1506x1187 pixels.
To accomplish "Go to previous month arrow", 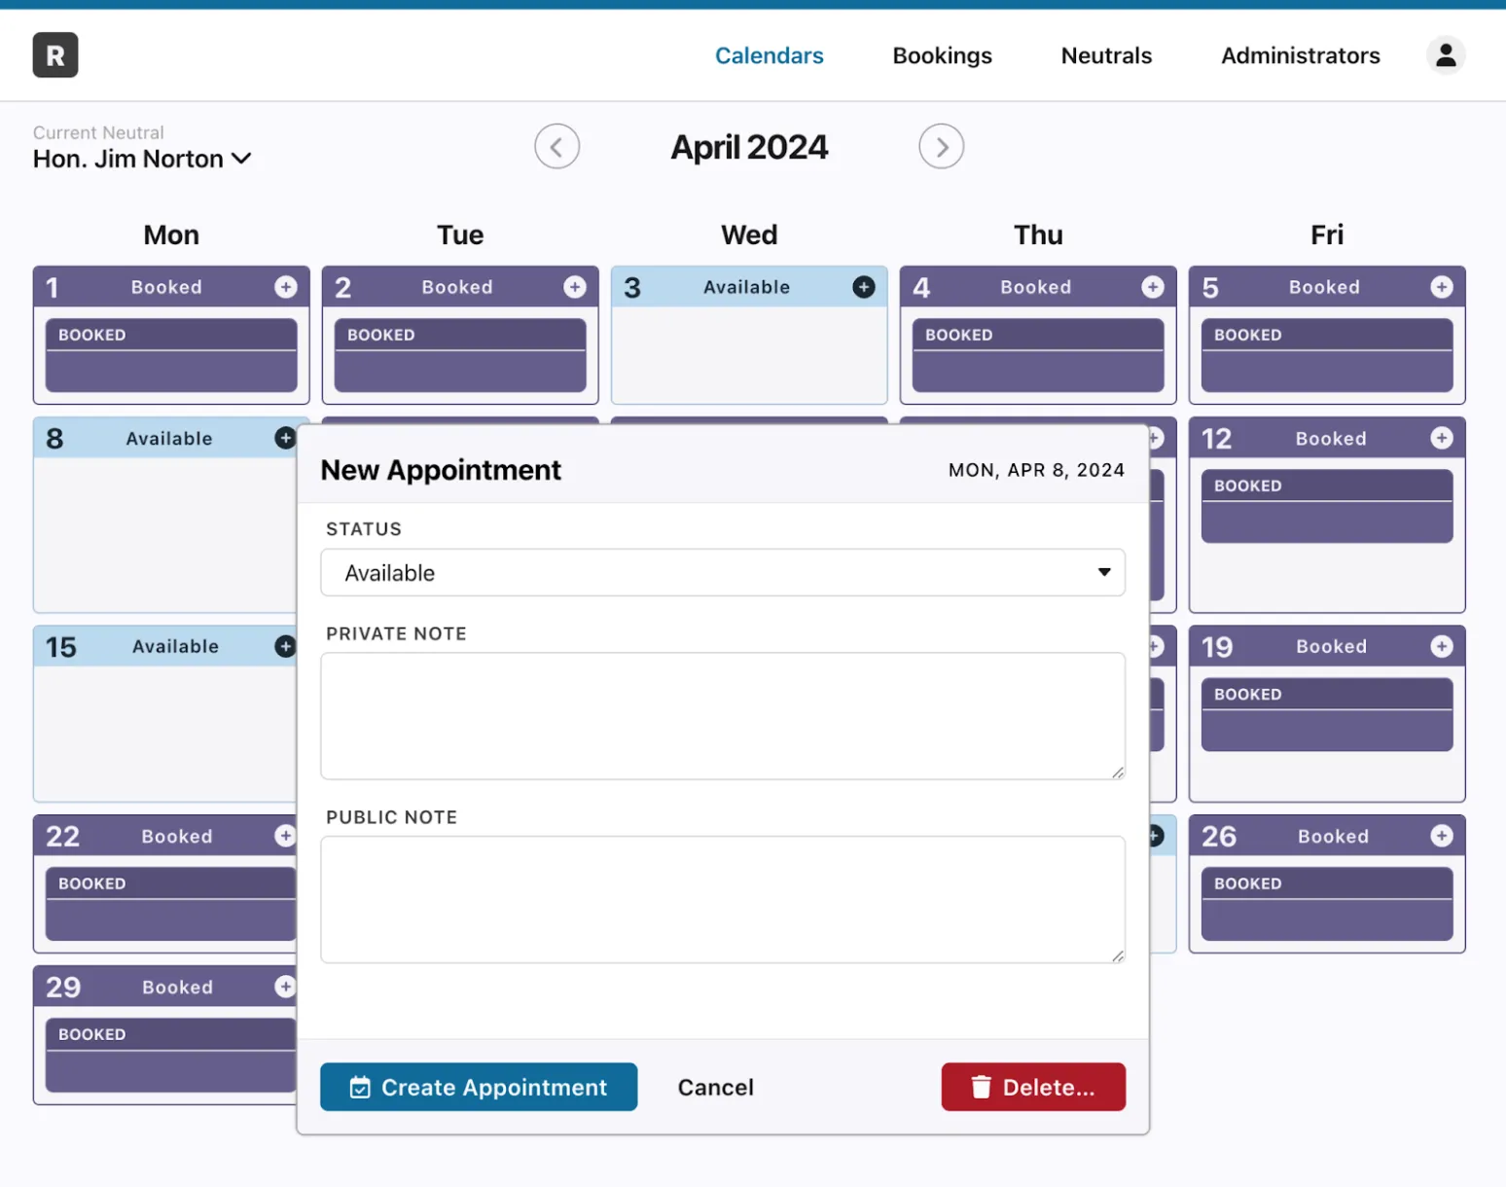I will 556,147.
